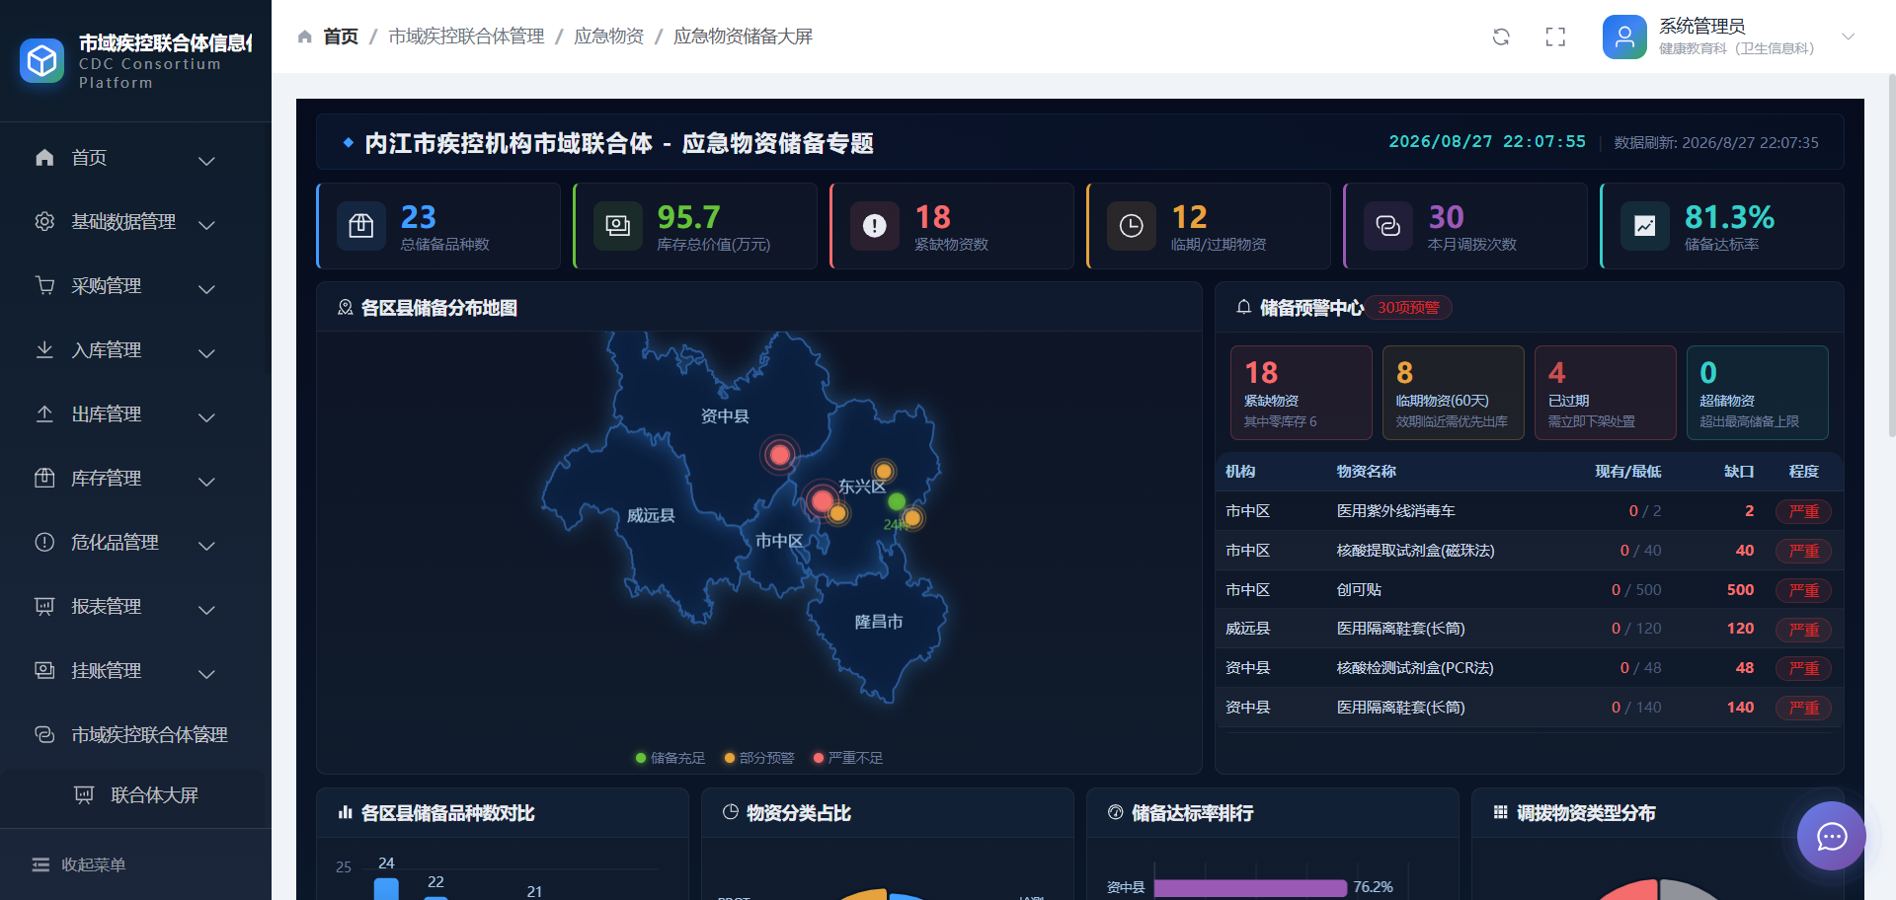Click the refresh icon in top header

coord(1501,37)
